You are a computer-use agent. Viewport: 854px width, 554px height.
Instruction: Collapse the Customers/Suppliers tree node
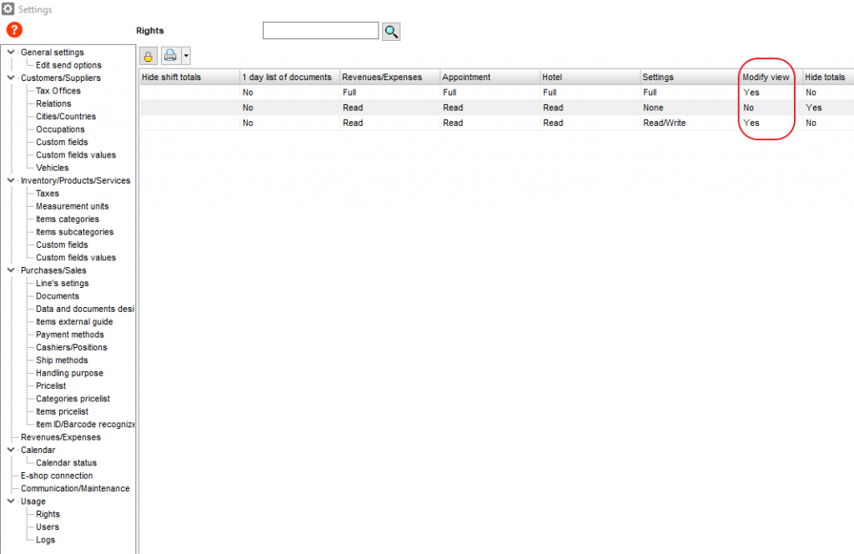[x=10, y=78]
